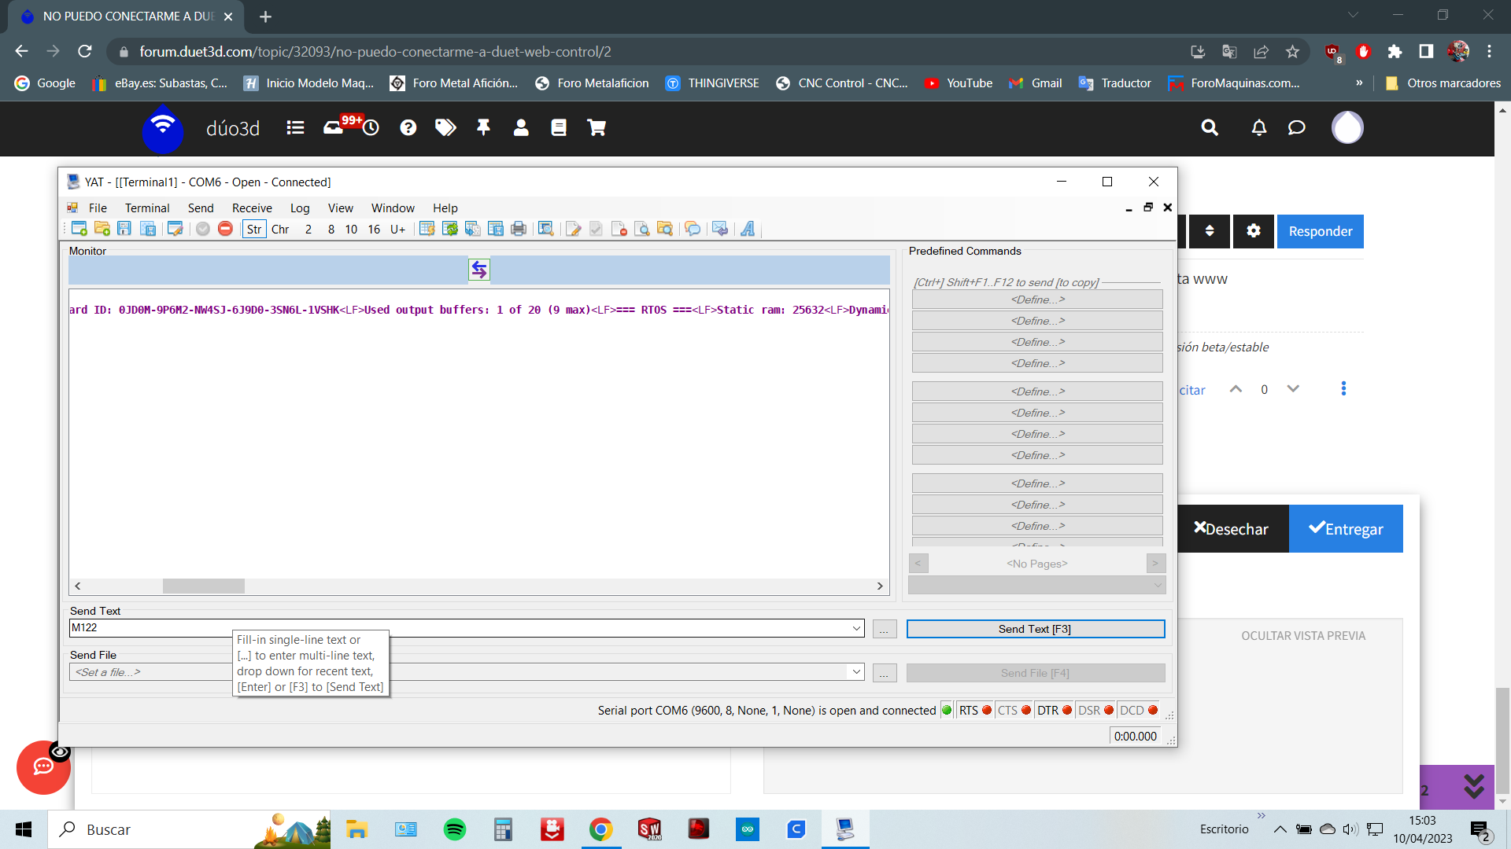The image size is (1511, 849).
Task: Toggle the DCD serial port indicator
Action: click(x=1154, y=710)
